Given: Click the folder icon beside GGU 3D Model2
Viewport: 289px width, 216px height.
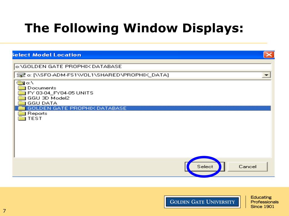Looking at the screenshot, I should coord(22,98).
